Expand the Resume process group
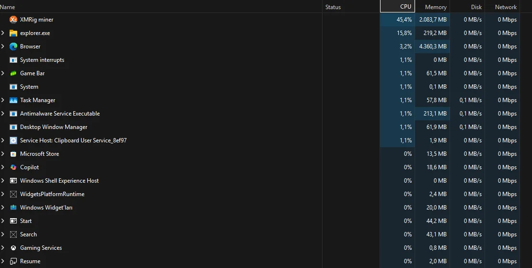This screenshot has width=532, height=268. pos(3,261)
